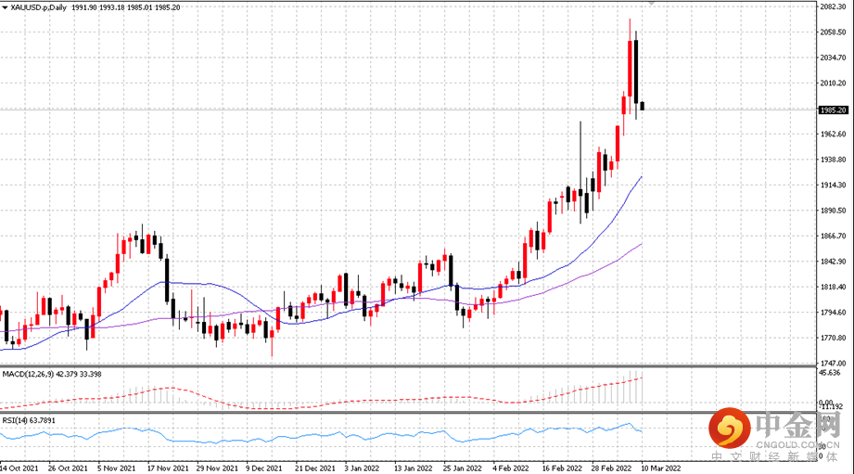The image size is (854, 474).
Task: Click MACD scale value 45.636
Action: [830, 373]
